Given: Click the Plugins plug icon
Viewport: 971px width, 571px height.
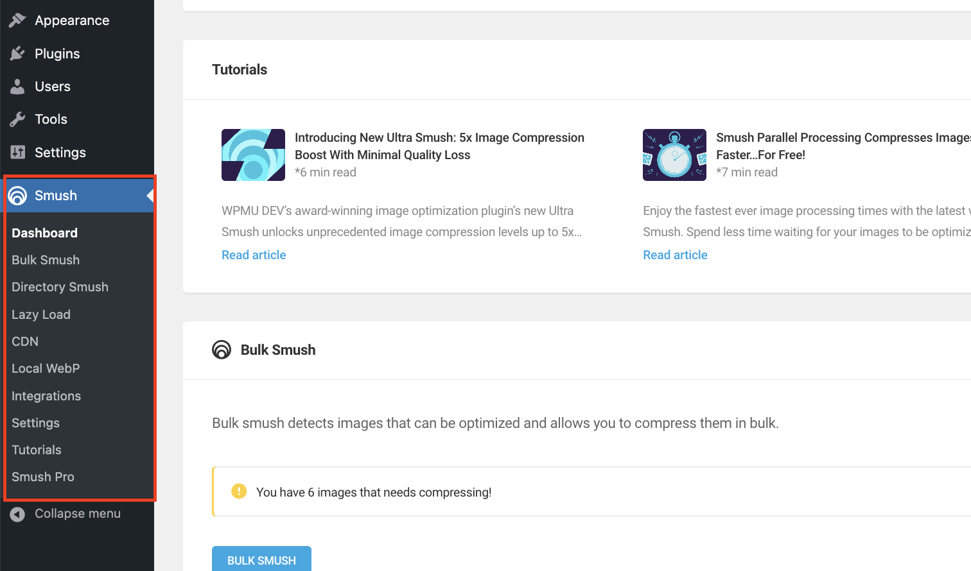Looking at the screenshot, I should pos(17,53).
